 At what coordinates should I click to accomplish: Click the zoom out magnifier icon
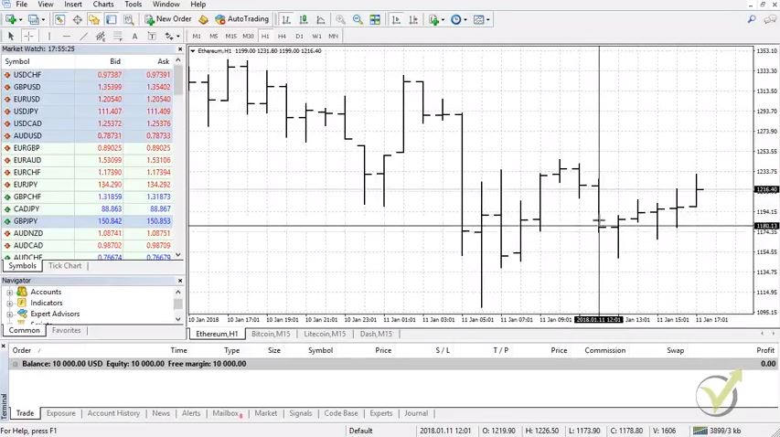358,19
